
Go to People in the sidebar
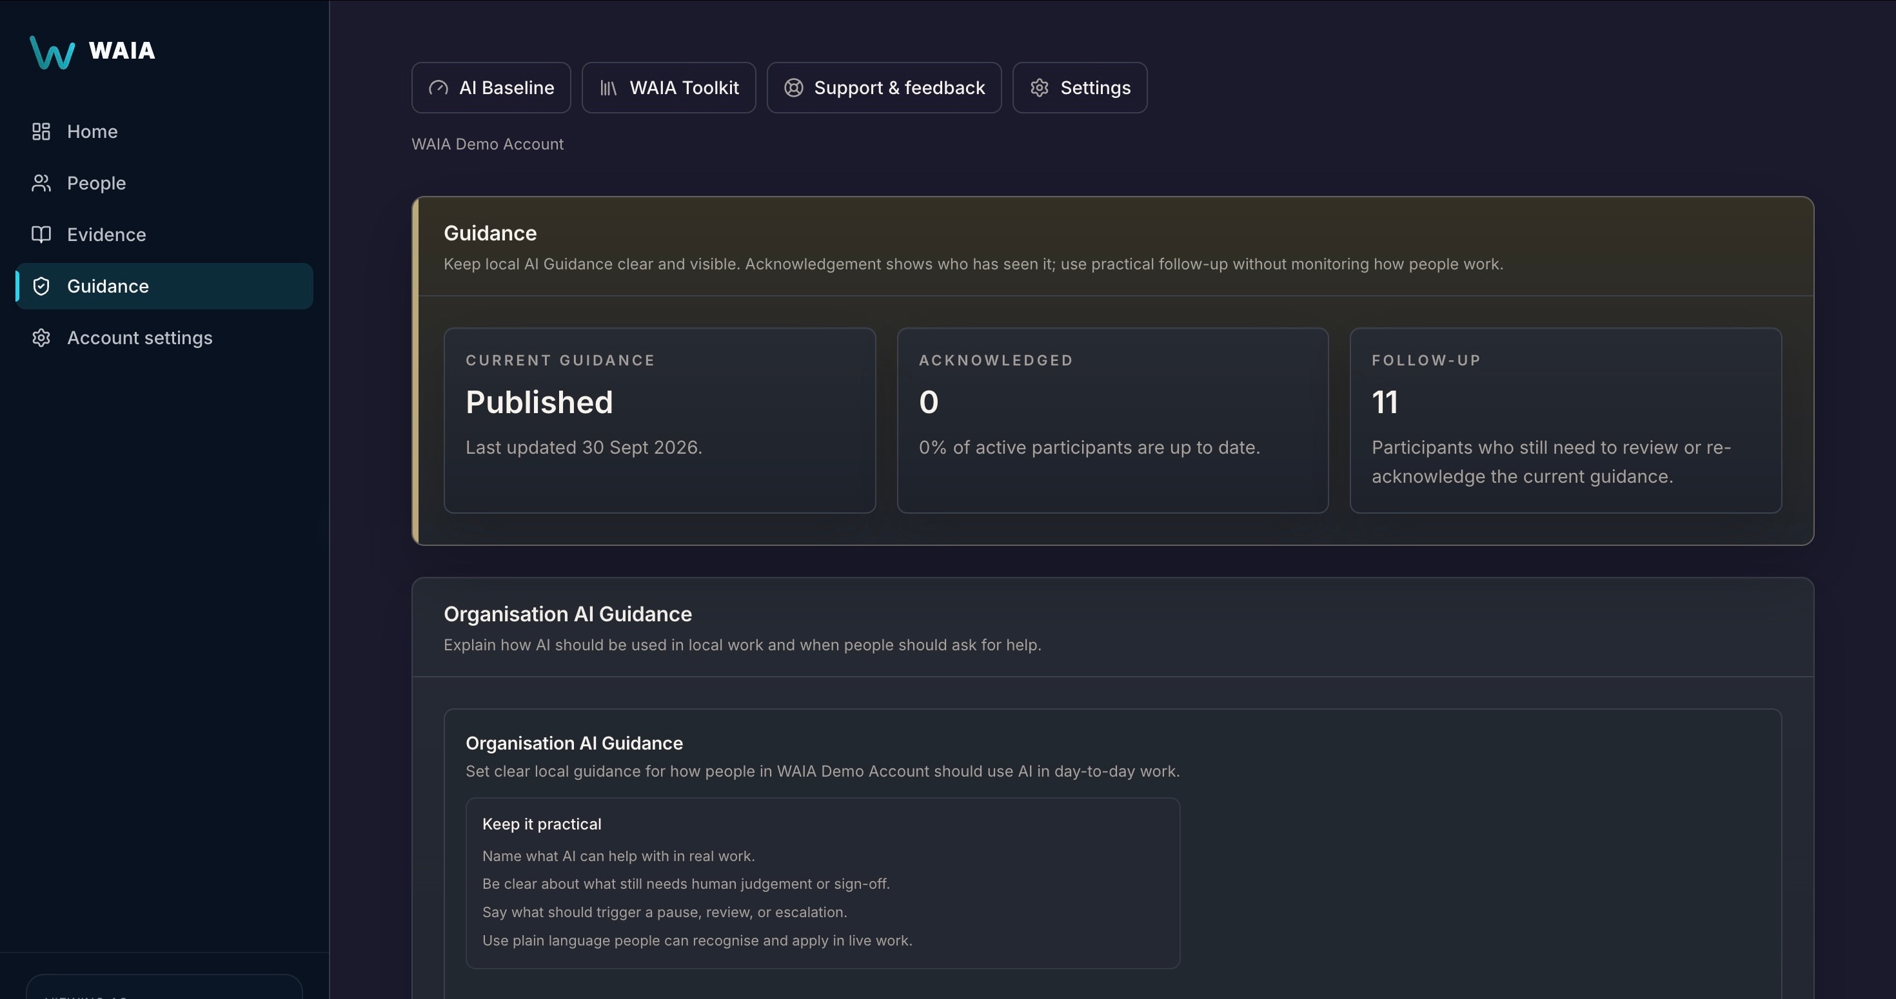[x=164, y=183]
